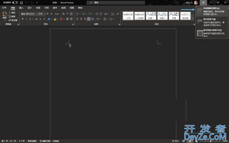Choose Auto-hide Ribbon (自动隐藏功能区)
The width and height of the screenshot is (229, 143).
point(212,11)
